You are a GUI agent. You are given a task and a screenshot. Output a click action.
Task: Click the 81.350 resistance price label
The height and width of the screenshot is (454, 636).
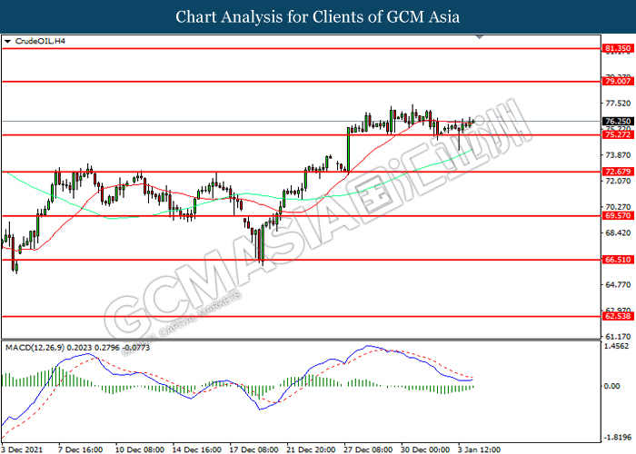point(618,49)
